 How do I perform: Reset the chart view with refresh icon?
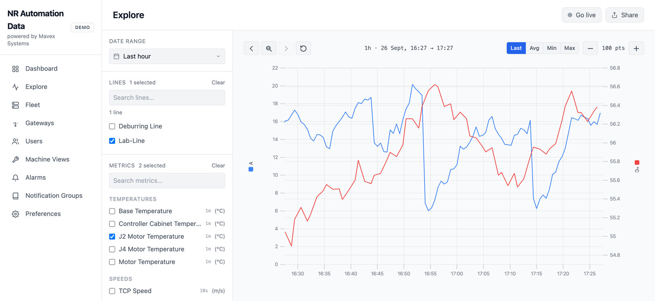pyautogui.click(x=303, y=48)
